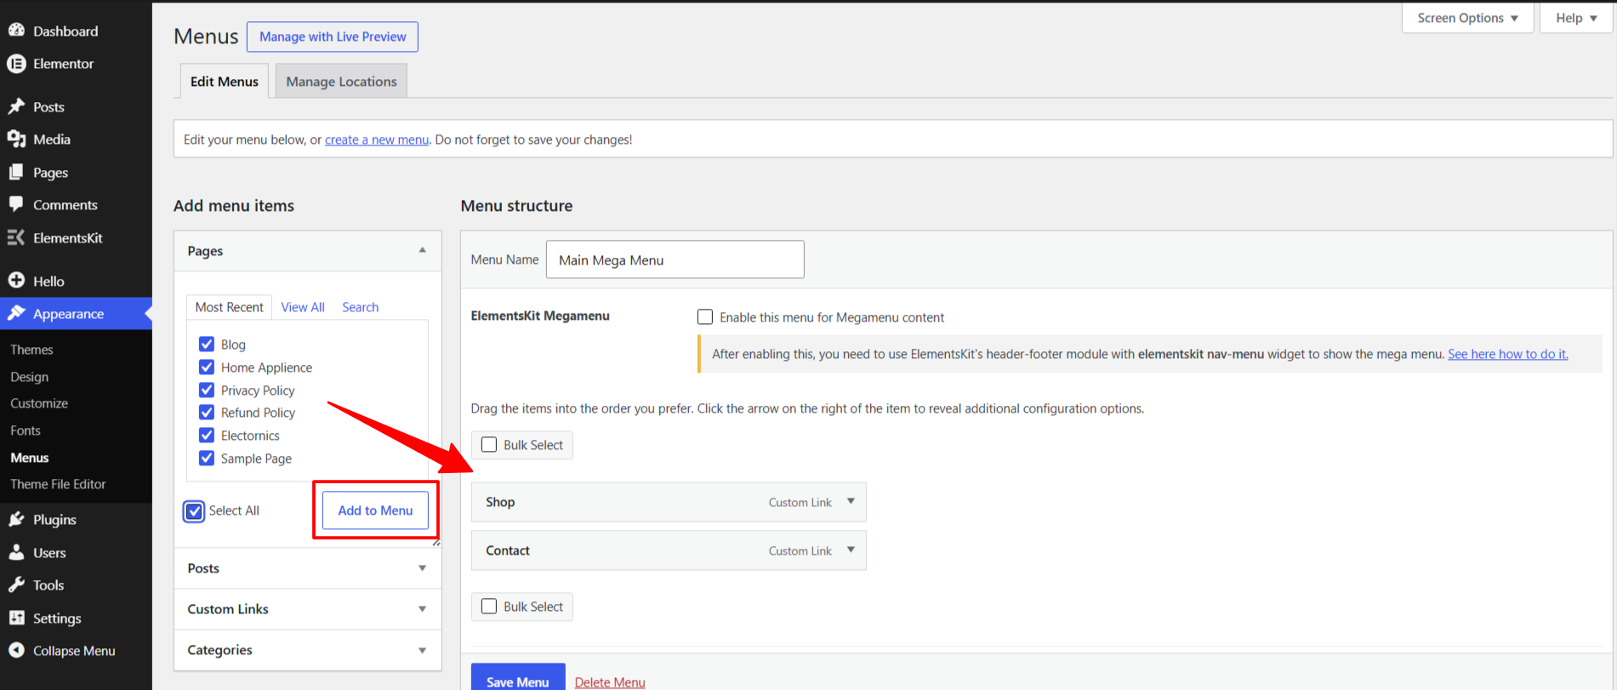Image resolution: width=1617 pixels, height=690 pixels.
Task: Uncheck the Sample Page checkbox
Action: 207,458
